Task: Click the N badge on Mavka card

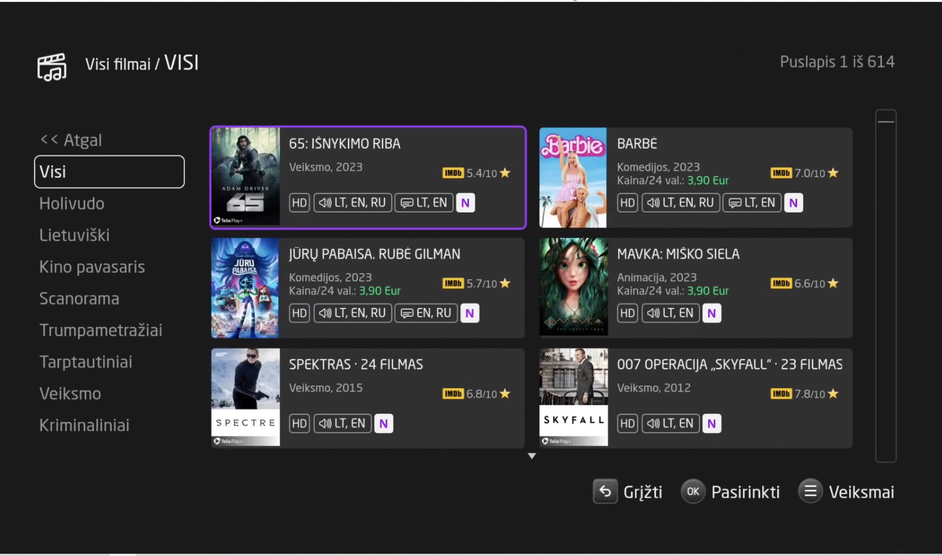Action: [x=711, y=313]
